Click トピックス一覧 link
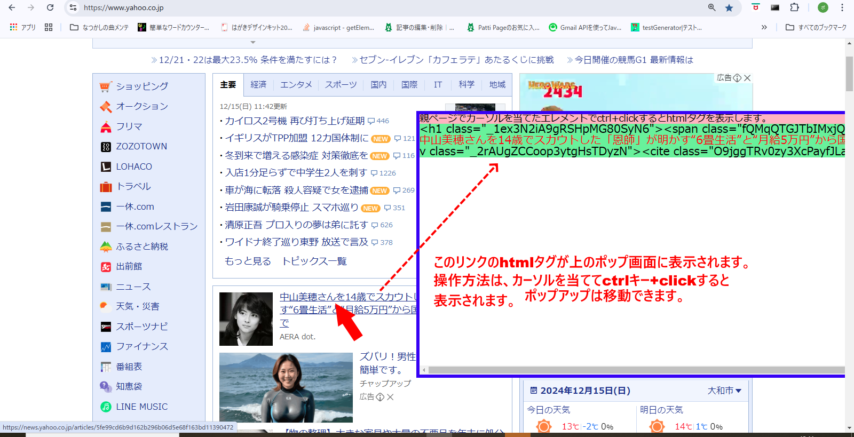This screenshot has height=437, width=854. pyautogui.click(x=314, y=261)
